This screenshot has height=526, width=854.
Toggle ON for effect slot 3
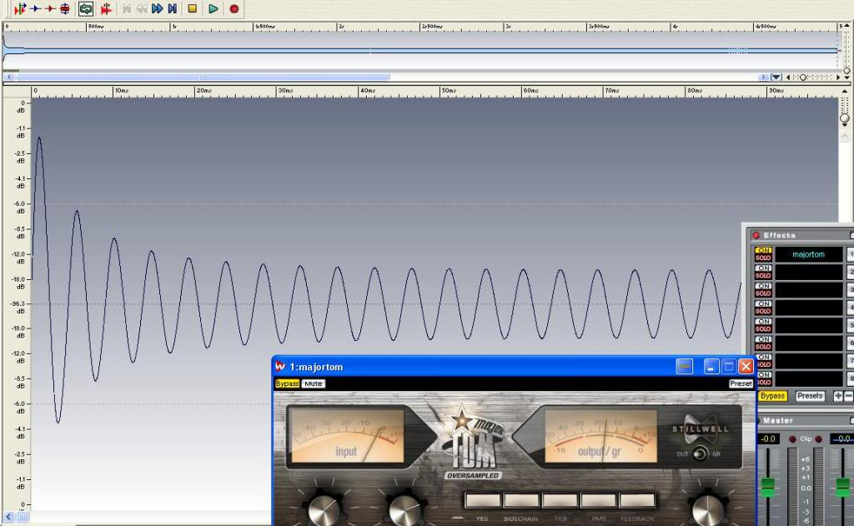click(763, 286)
